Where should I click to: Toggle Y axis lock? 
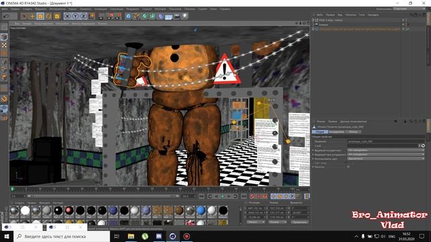pos(75,16)
